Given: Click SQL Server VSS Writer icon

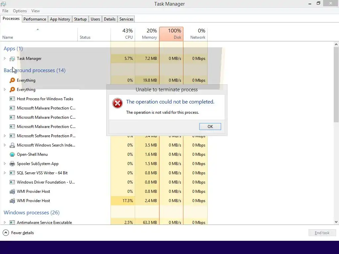Looking at the screenshot, I should pos(12,173).
